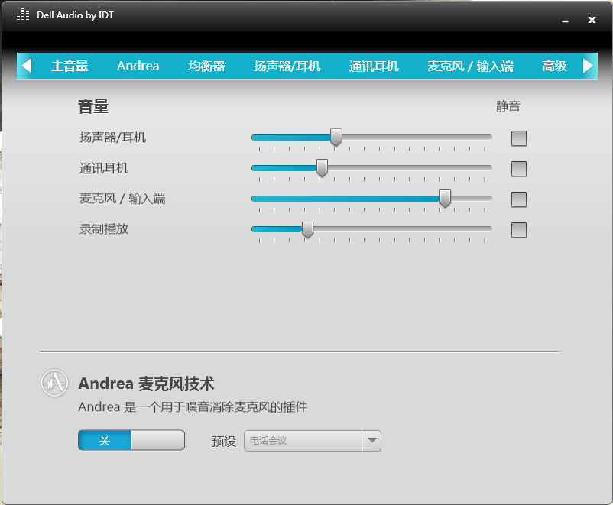Click the 通讯耳机 row label

104,168
